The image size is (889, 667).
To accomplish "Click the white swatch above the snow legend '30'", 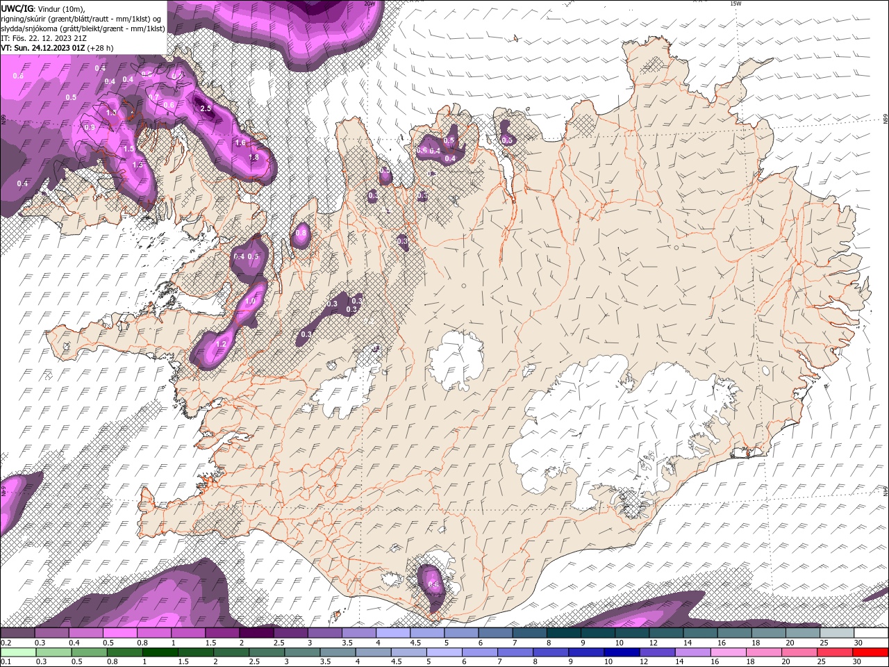I will pos(871,633).
